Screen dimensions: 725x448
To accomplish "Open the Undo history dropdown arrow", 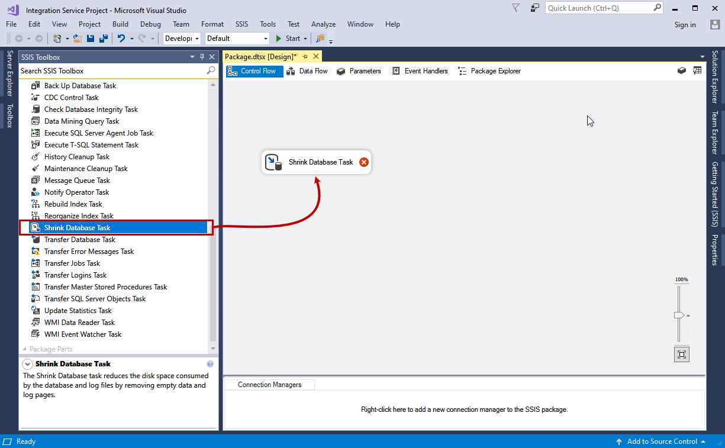I will click(131, 38).
